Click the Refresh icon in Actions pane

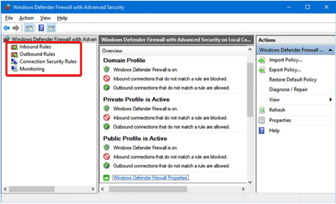[262, 110]
